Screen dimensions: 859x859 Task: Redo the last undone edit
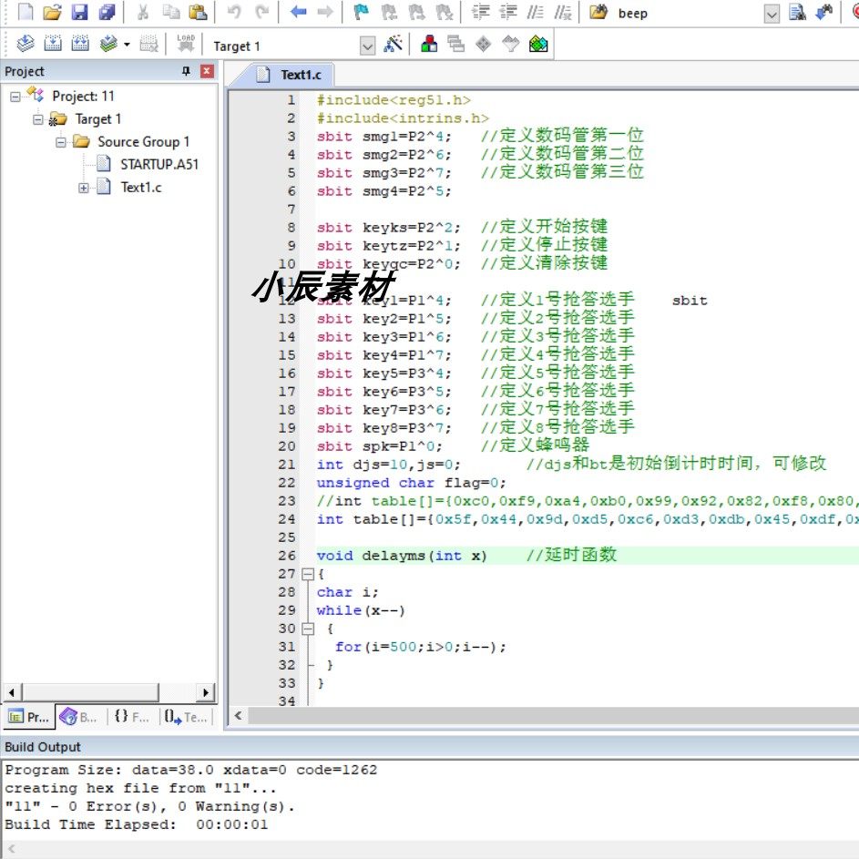[261, 12]
